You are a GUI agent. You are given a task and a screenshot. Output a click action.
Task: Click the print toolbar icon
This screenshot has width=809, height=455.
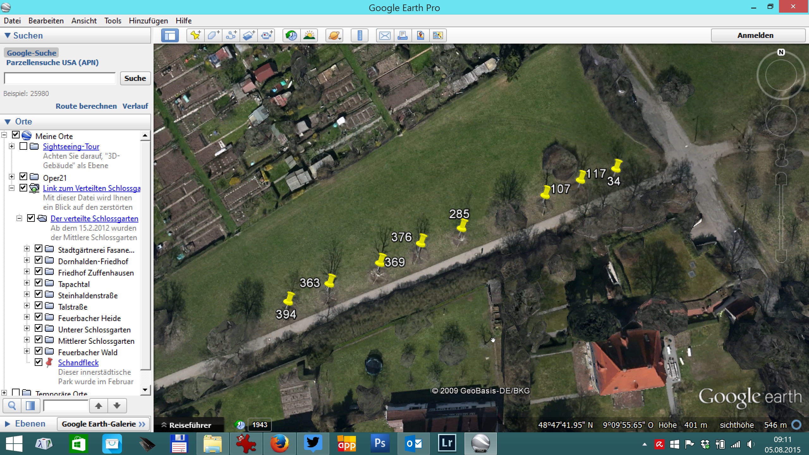tap(402, 35)
